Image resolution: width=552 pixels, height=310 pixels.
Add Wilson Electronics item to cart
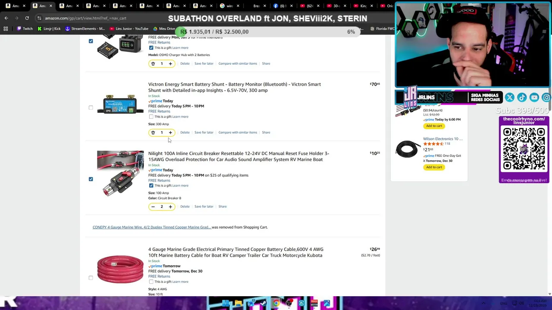pos(434,167)
